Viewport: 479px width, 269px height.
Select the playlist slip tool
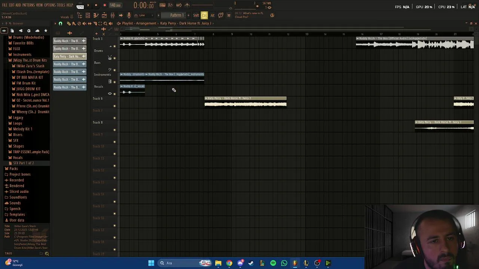(89, 23)
